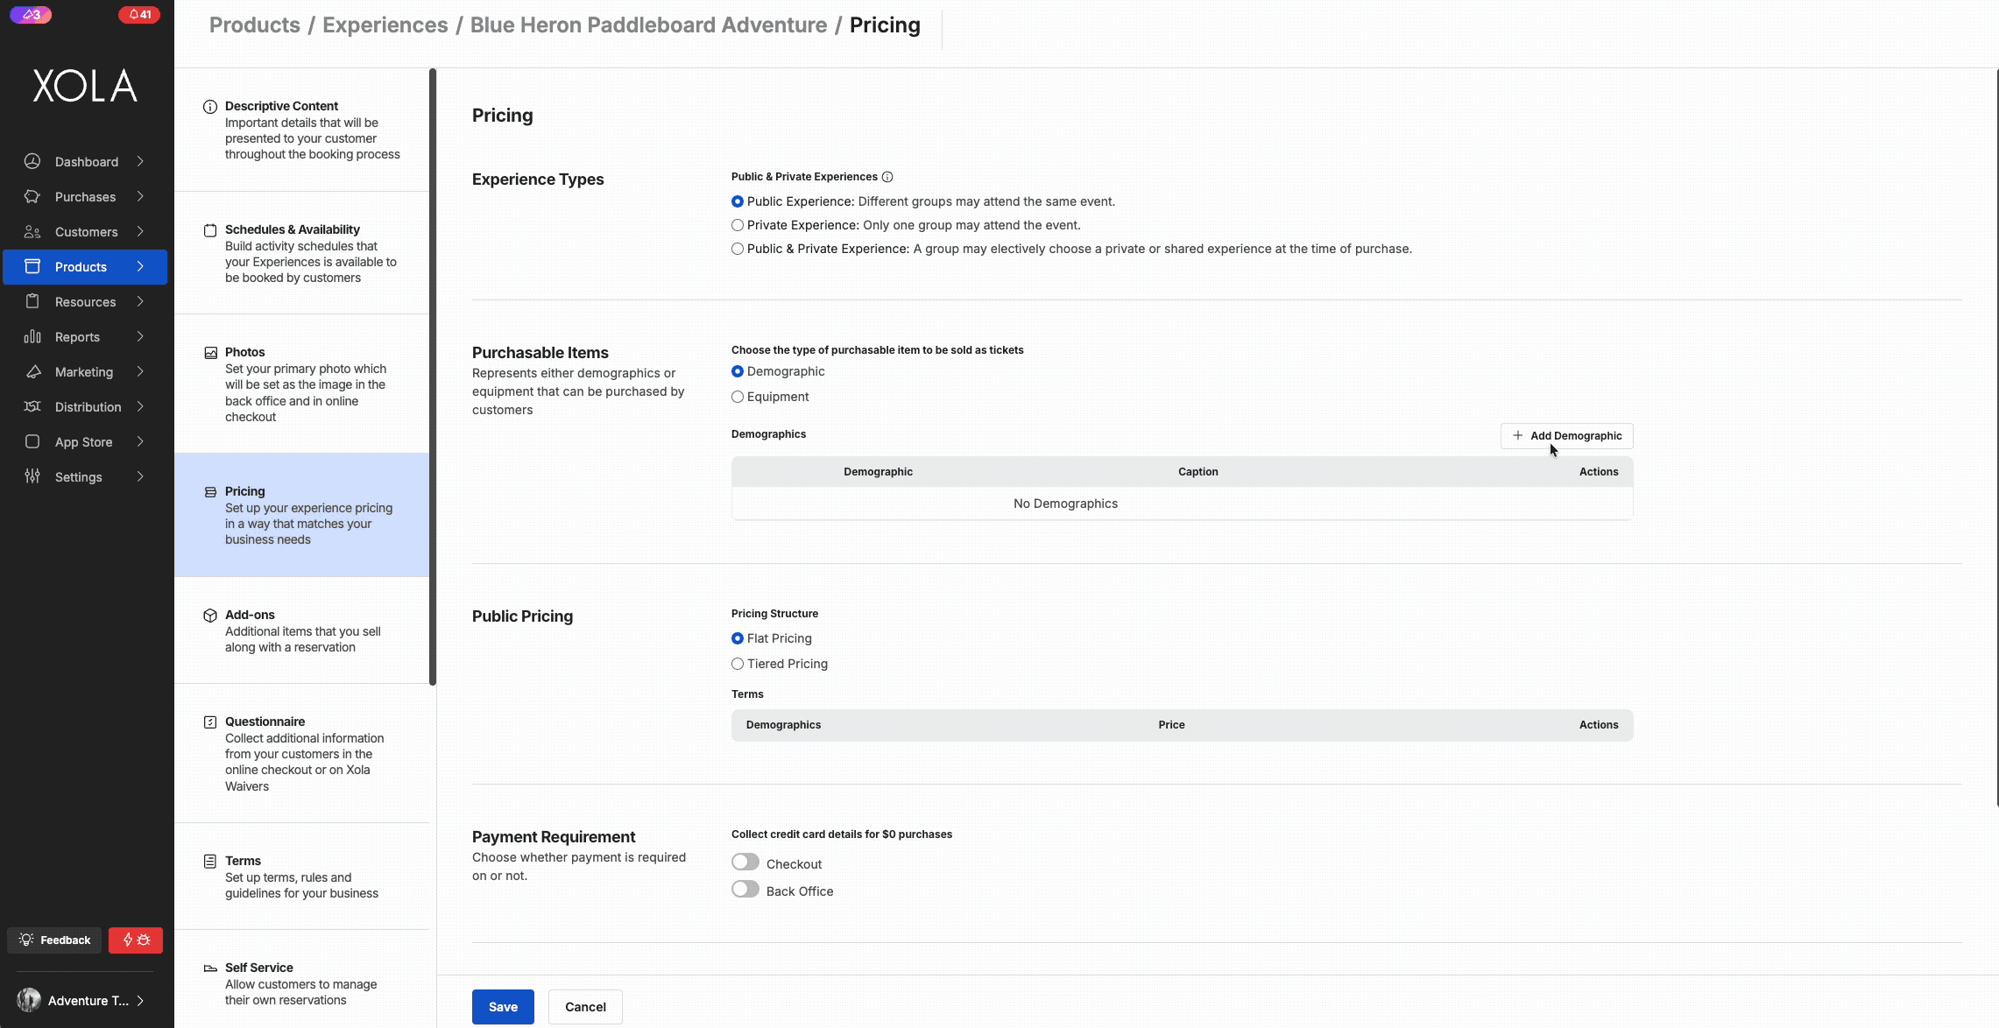Screen dimensions: 1999x1028
Task: Click the Customers people icon
Action: 32,231
